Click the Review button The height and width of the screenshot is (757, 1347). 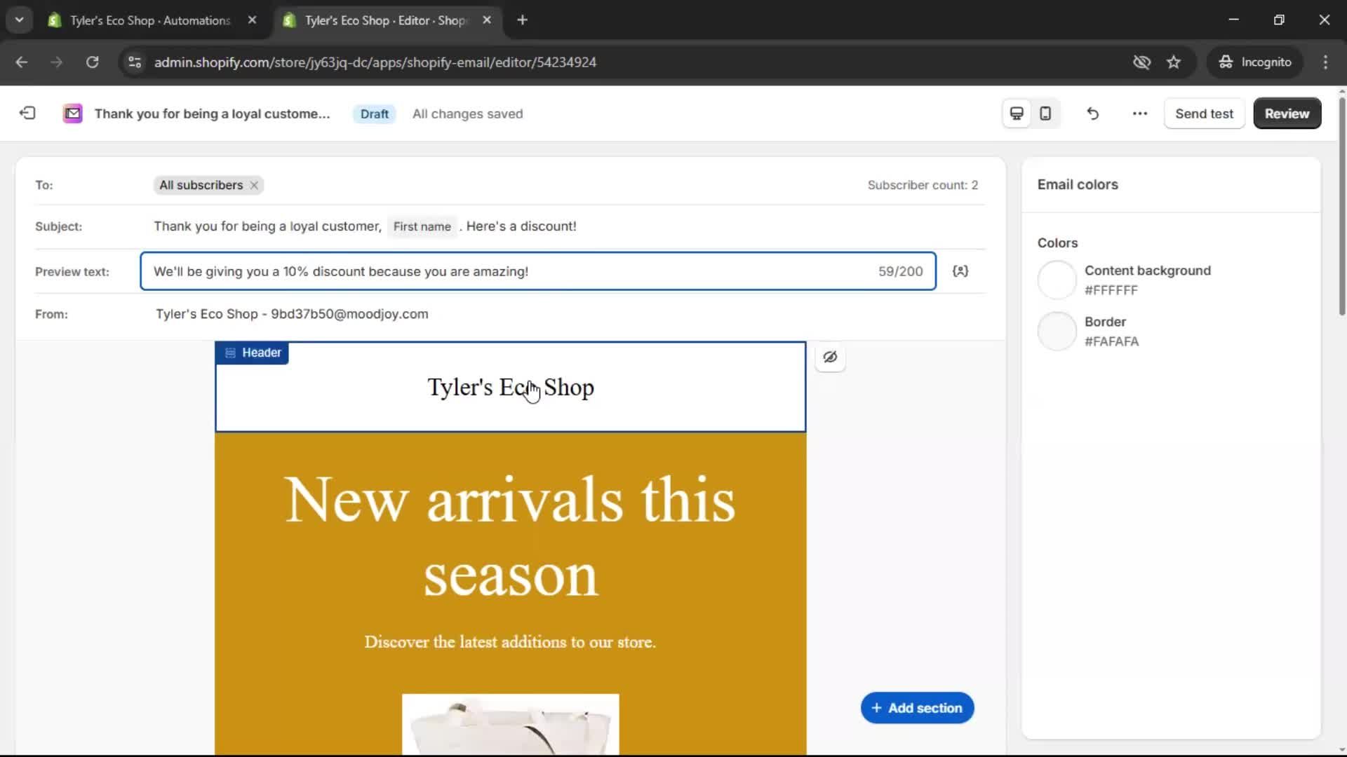[1287, 113]
